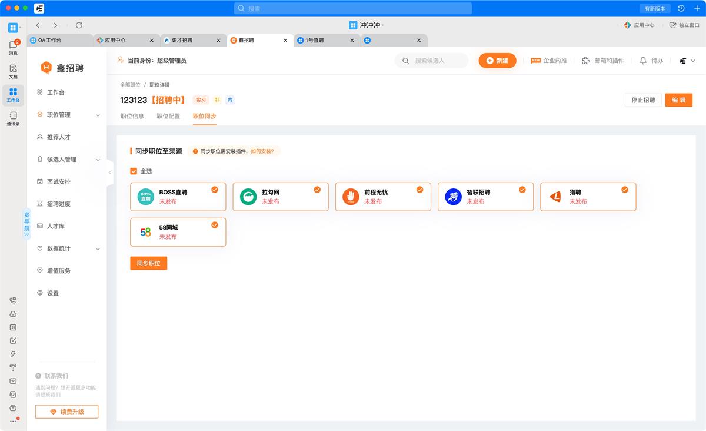Uncheck the 前程无忧 channel card
This screenshot has width=706, height=431.
383,197
